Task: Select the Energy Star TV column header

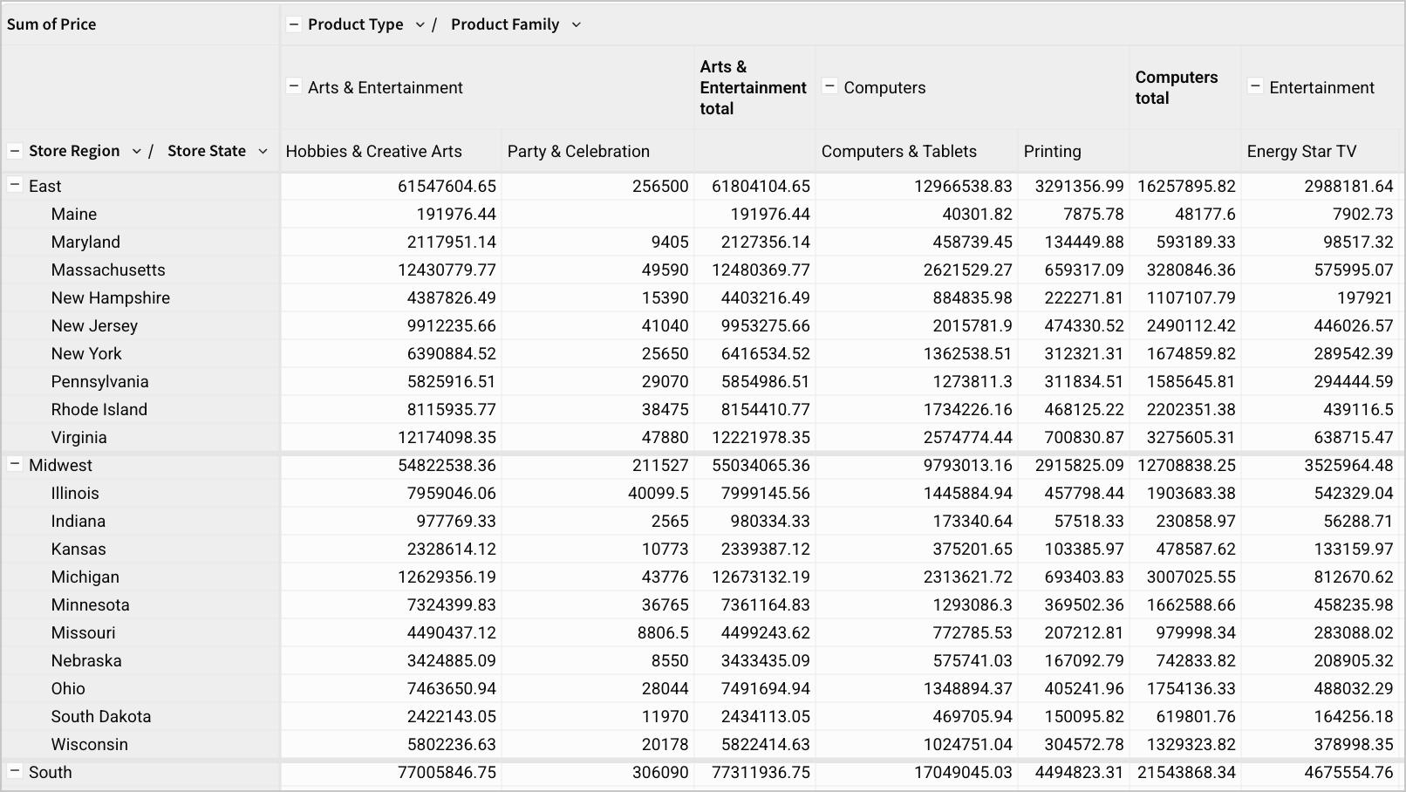Action: [x=1302, y=150]
